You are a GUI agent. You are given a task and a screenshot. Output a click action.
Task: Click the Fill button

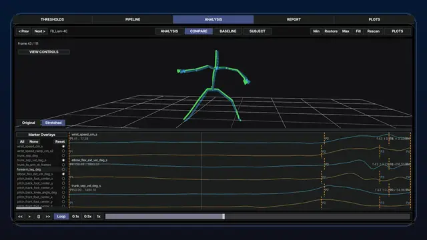click(358, 31)
